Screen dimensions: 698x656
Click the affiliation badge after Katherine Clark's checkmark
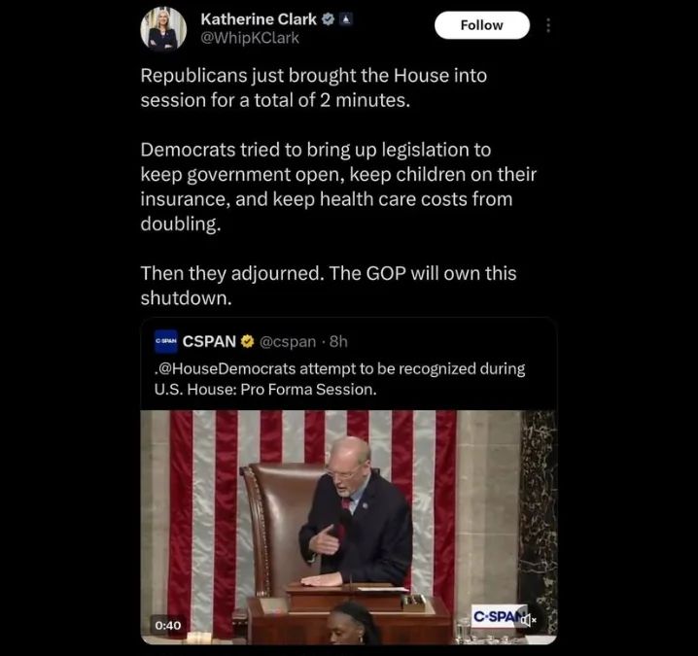pyautogui.click(x=346, y=19)
